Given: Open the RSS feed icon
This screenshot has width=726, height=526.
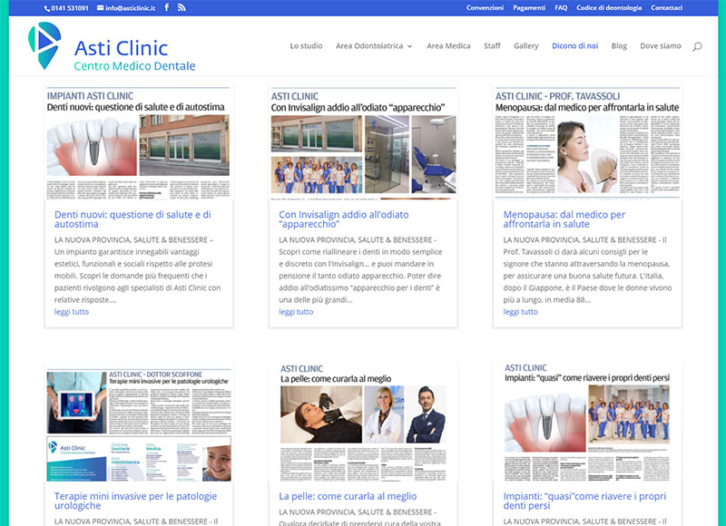Looking at the screenshot, I should click(x=181, y=7).
